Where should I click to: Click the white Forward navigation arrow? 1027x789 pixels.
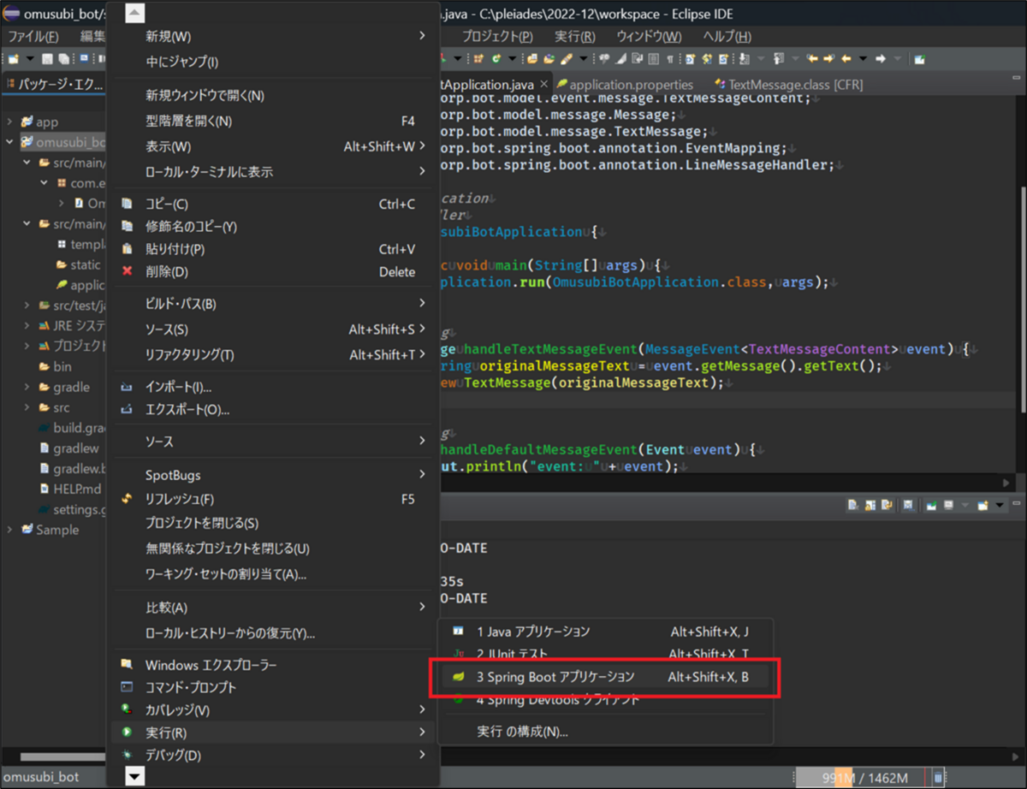click(x=880, y=59)
